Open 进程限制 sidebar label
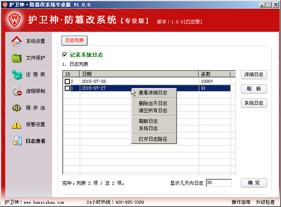281x207 pixels. (x=35, y=91)
